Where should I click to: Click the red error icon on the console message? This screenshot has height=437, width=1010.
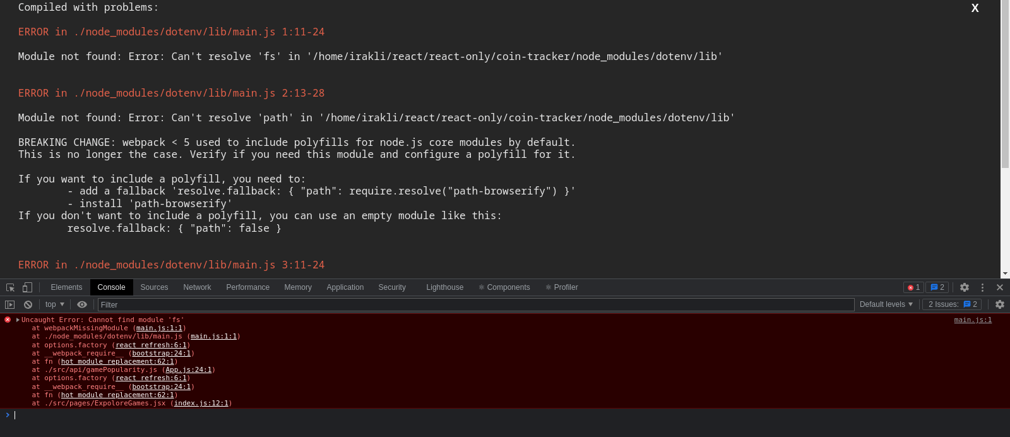pyautogui.click(x=8, y=320)
